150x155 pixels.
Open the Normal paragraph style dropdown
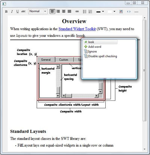point(38,11)
